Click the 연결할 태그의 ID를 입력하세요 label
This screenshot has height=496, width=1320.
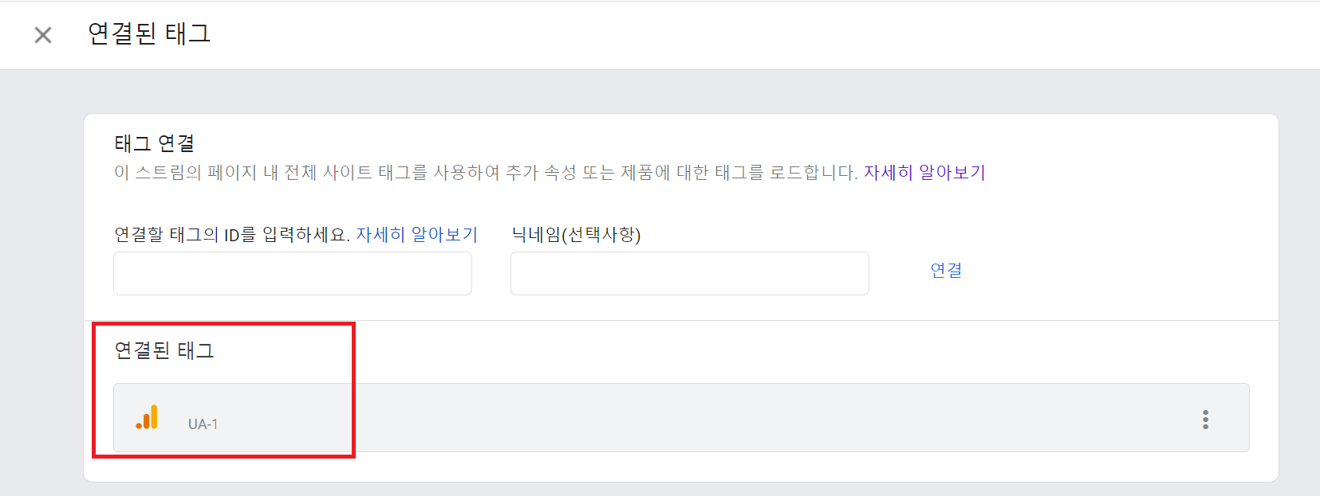coord(231,235)
